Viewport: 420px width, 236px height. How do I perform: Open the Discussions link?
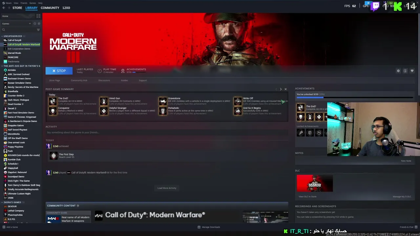(104, 80)
